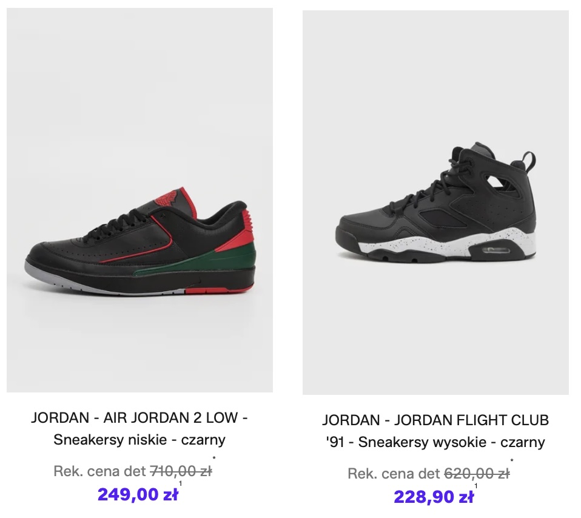The width and height of the screenshot is (581, 518).
Task: Click the asterisk footnote beside 710,00 zł
Action: [214, 459]
